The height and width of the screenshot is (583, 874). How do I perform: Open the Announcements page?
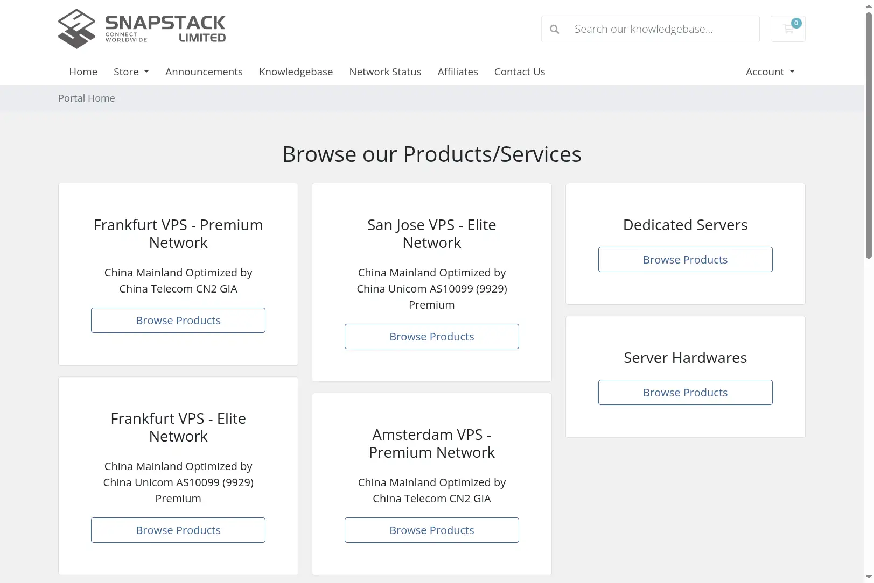pos(204,72)
